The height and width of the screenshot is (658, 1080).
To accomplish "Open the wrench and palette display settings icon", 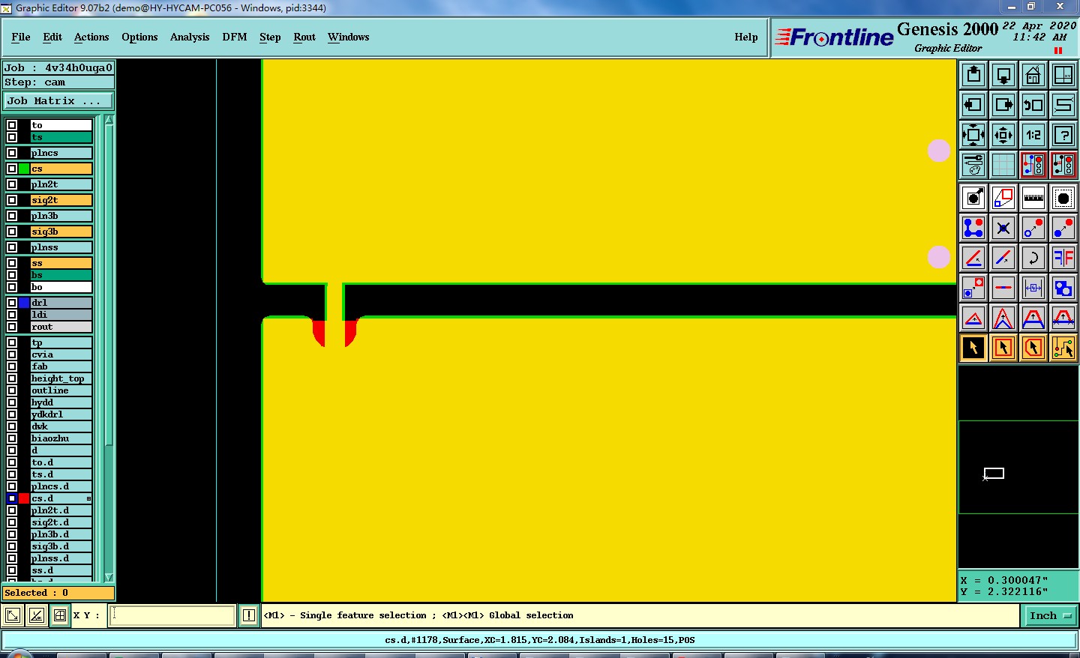I will click(973, 165).
